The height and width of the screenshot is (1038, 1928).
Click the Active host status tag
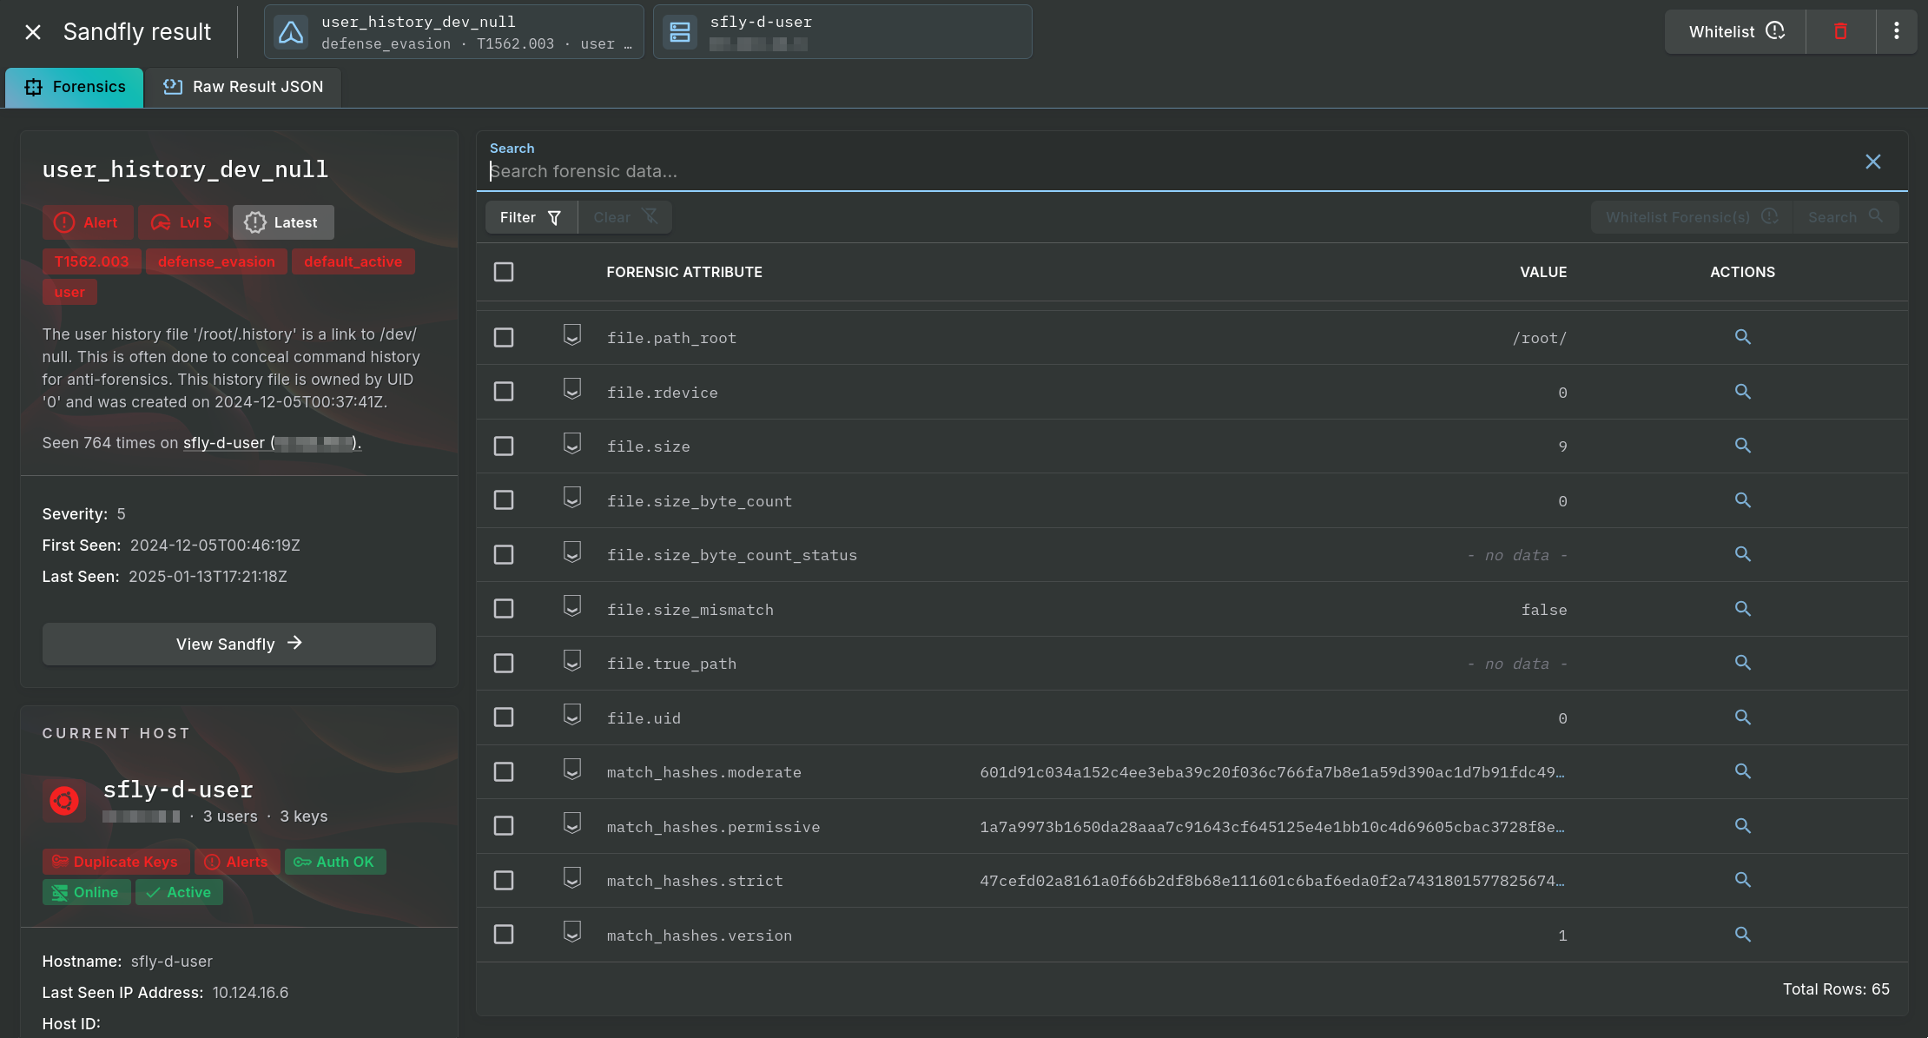(179, 892)
